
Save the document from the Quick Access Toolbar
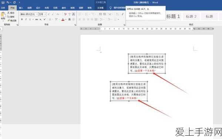click(x=3, y=3)
